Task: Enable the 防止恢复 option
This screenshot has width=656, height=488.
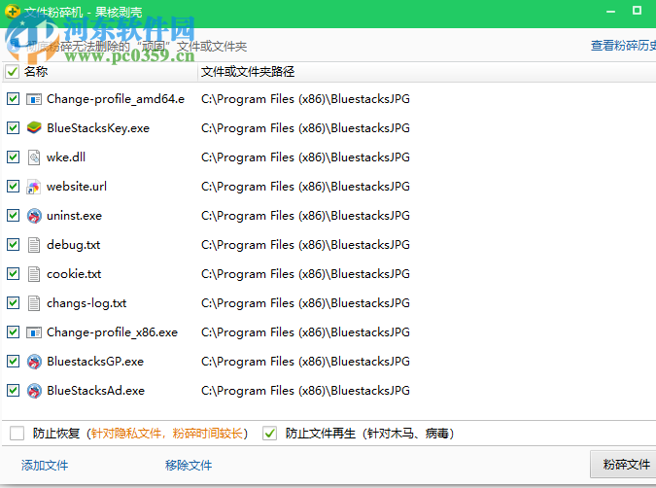Action: tap(17, 434)
